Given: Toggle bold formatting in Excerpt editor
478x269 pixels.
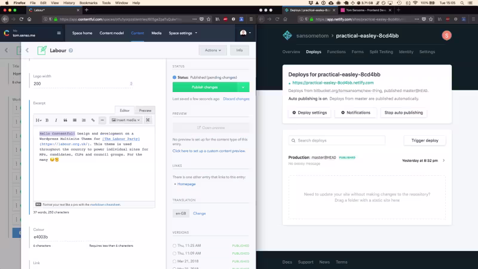Looking at the screenshot, I should tap(47, 120).
